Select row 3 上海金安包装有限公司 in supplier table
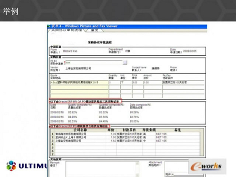 [126, 141]
